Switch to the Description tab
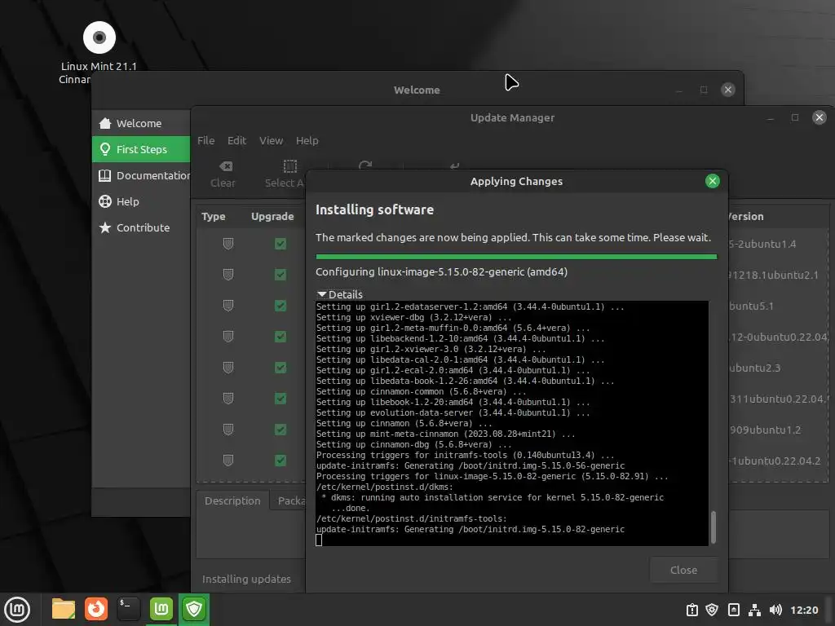 (x=232, y=501)
